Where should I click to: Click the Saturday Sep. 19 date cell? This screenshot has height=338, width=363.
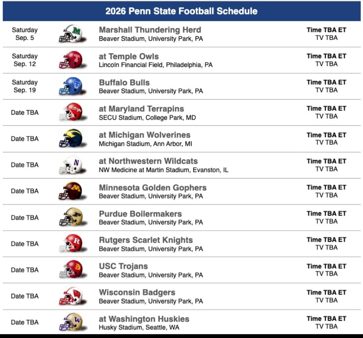[25, 86]
